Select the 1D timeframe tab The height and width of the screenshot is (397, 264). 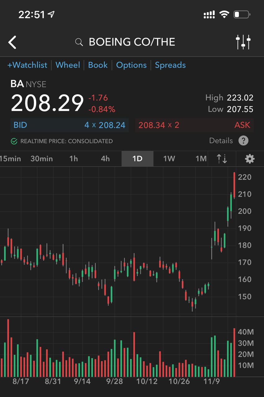tap(137, 159)
